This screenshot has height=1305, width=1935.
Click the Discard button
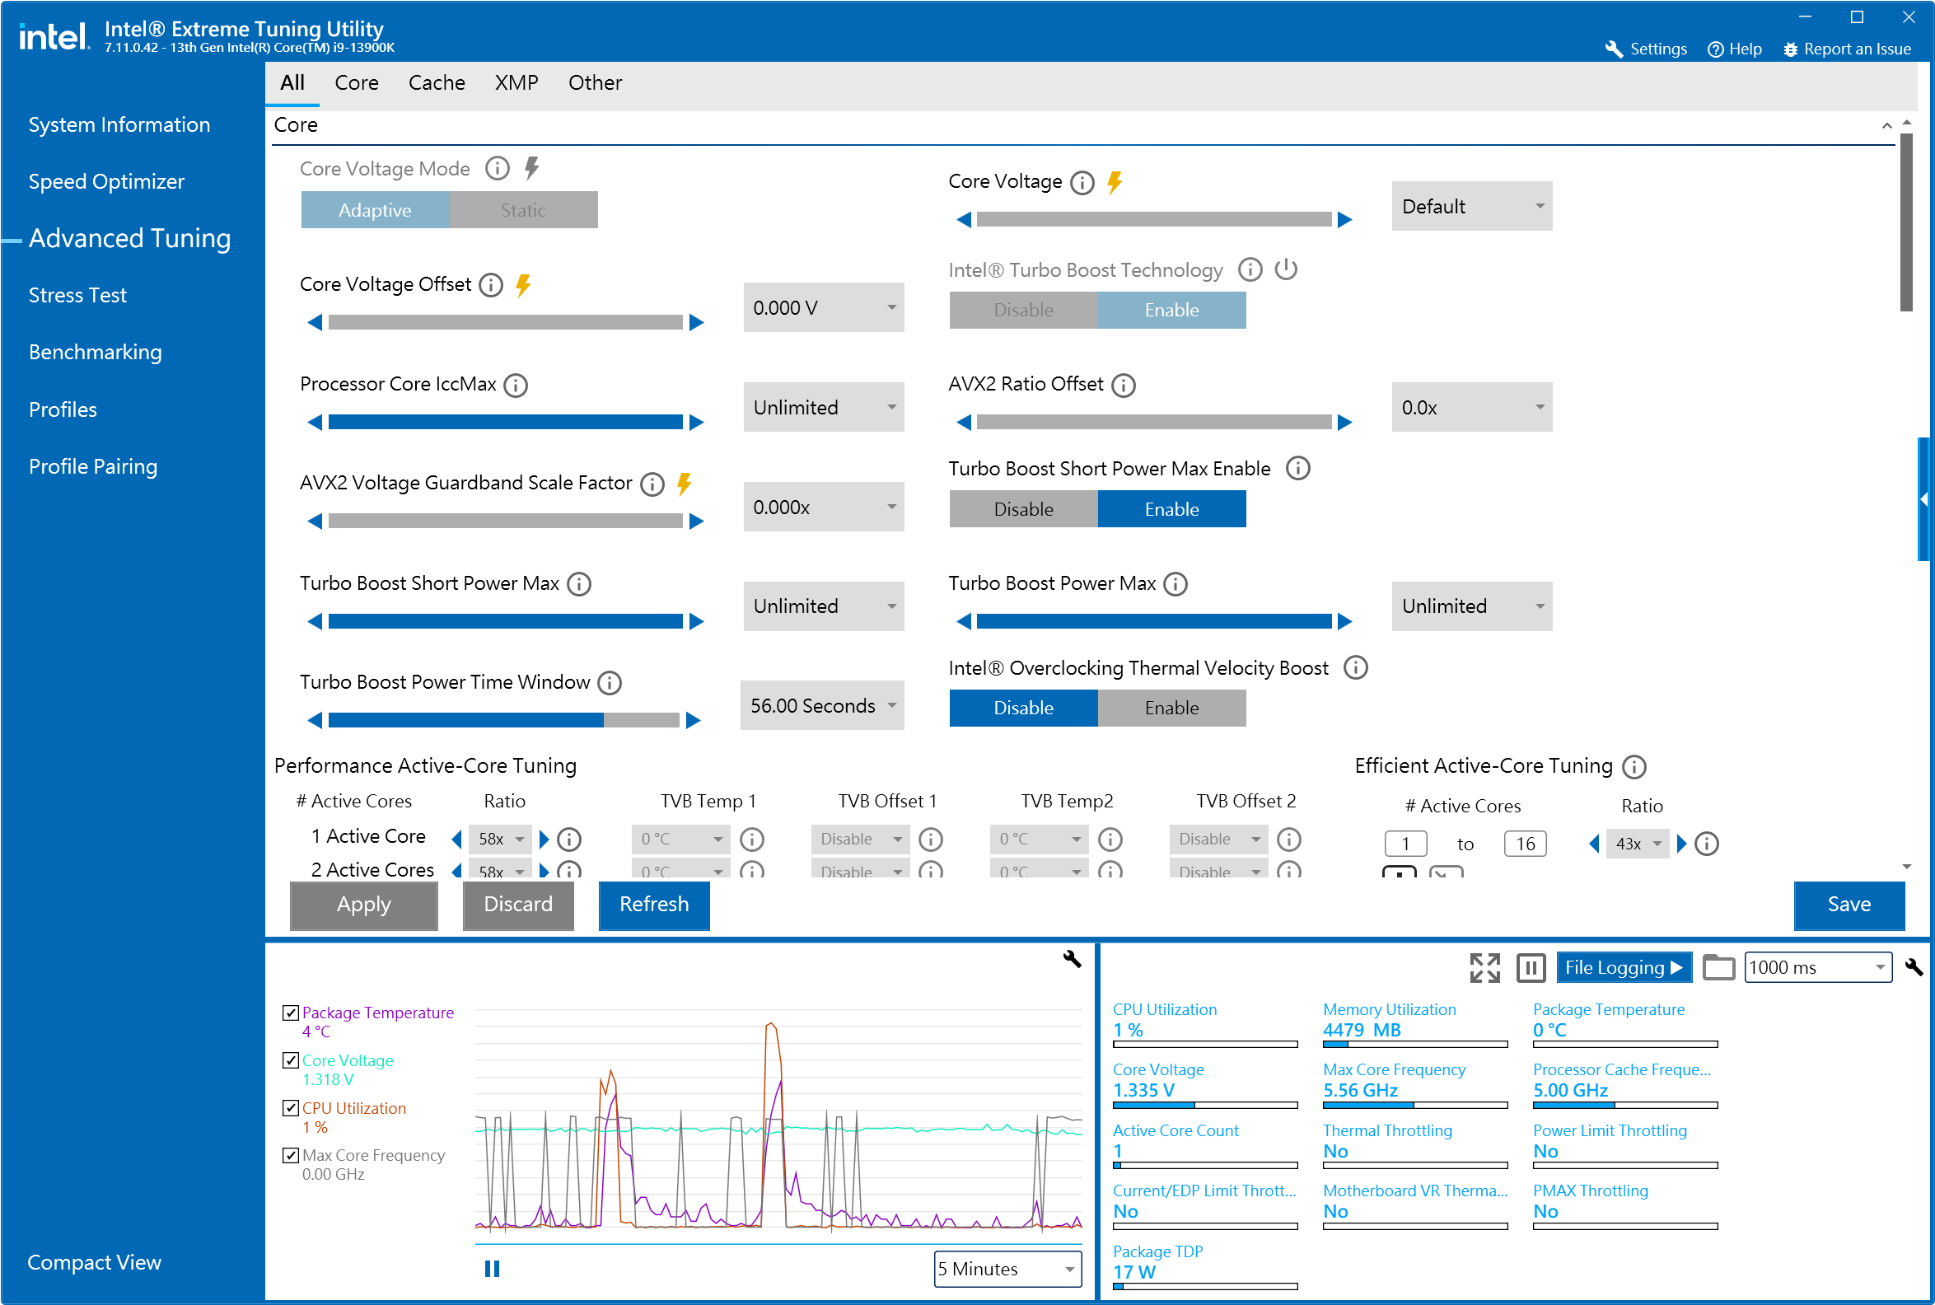(517, 905)
